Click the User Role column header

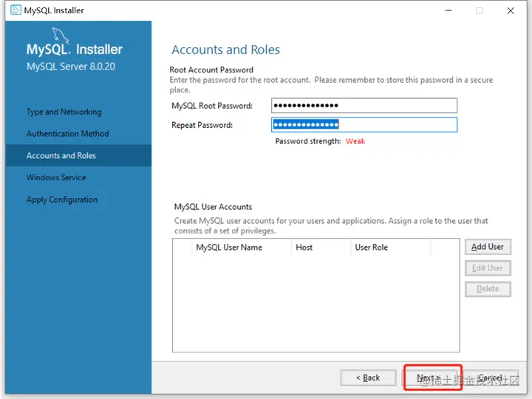pyautogui.click(x=390, y=248)
